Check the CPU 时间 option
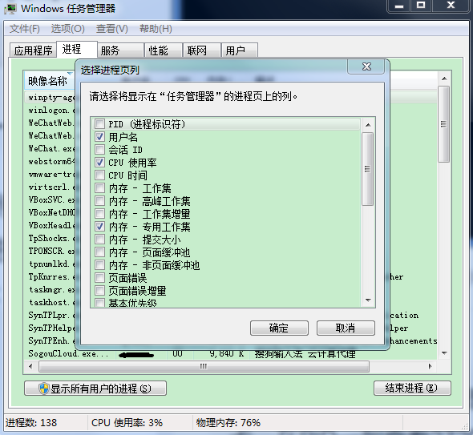This screenshot has height=435, width=473. [99, 175]
